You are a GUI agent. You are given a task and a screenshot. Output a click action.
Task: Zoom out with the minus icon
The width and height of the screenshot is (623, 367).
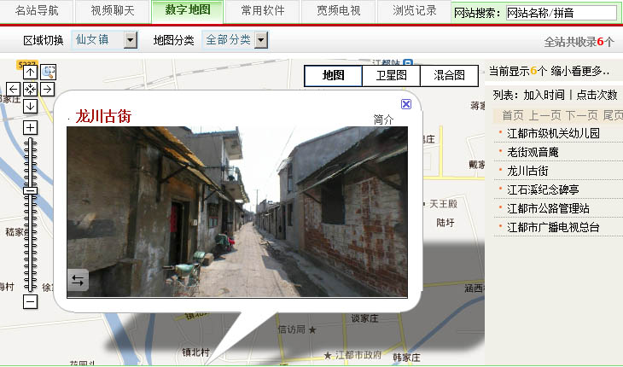[x=30, y=302]
